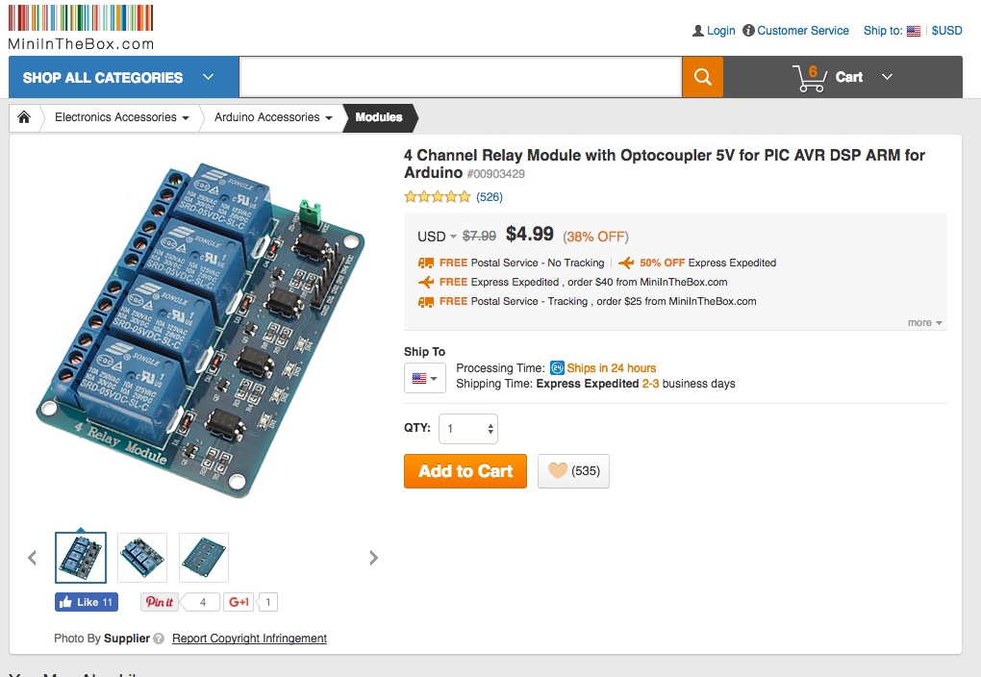Click the Google +1 button

point(239,602)
